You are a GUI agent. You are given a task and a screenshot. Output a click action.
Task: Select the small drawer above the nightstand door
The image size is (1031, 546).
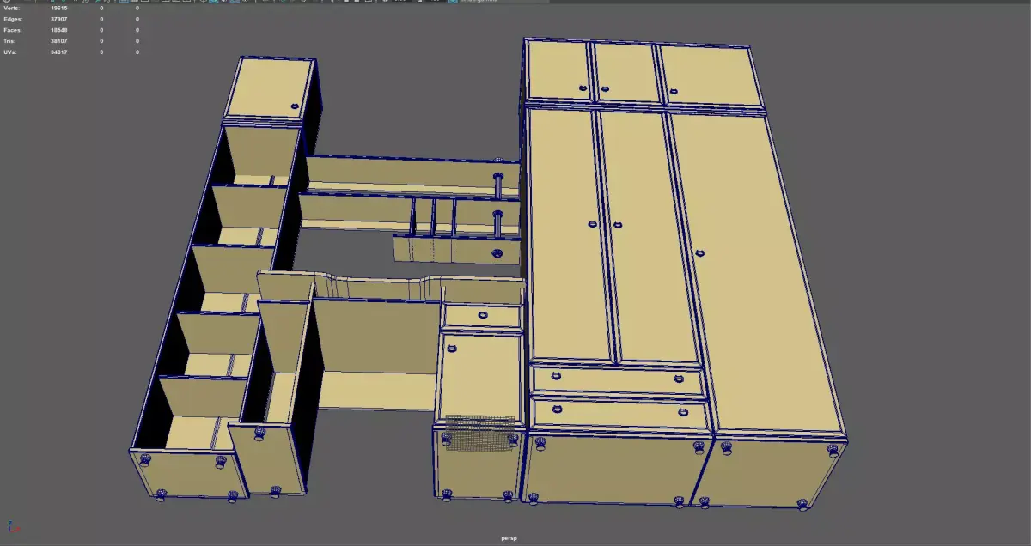click(482, 316)
